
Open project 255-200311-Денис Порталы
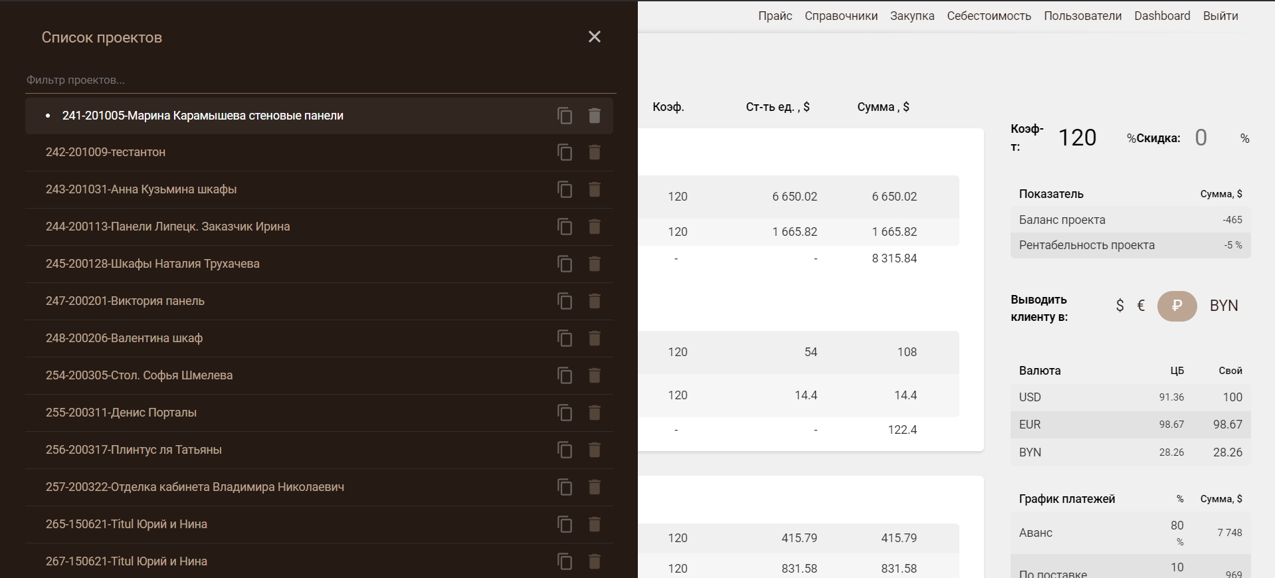pyautogui.click(x=121, y=413)
